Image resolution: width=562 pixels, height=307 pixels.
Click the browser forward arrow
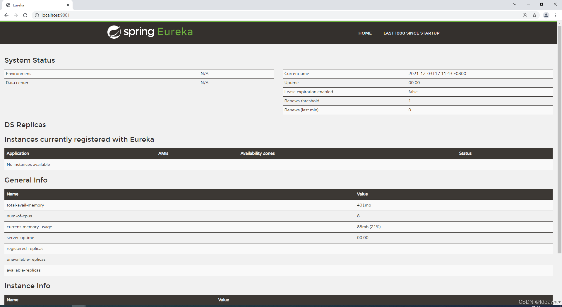pyautogui.click(x=16, y=15)
